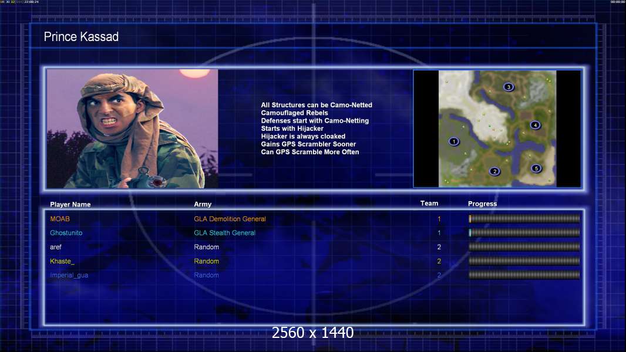Click Khaste_'s Random army entry
The height and width of the screenshot is (352, 626).
click(206, 261)
